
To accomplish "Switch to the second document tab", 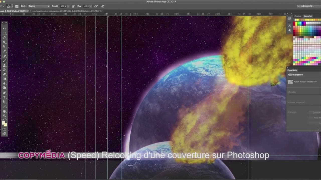I will (67, 11).
